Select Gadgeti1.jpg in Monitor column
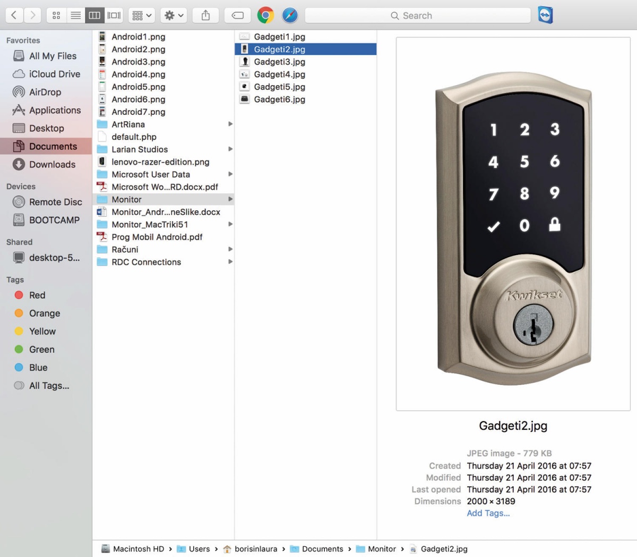This screenshot has width=637, height=557. click(306, 37)
